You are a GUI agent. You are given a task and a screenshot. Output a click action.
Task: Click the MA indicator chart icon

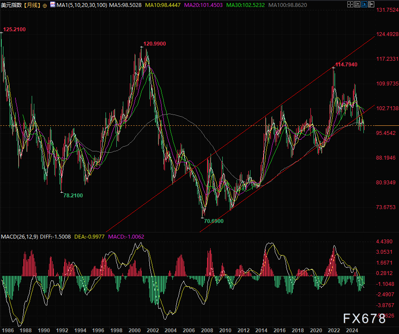point(53,5)
